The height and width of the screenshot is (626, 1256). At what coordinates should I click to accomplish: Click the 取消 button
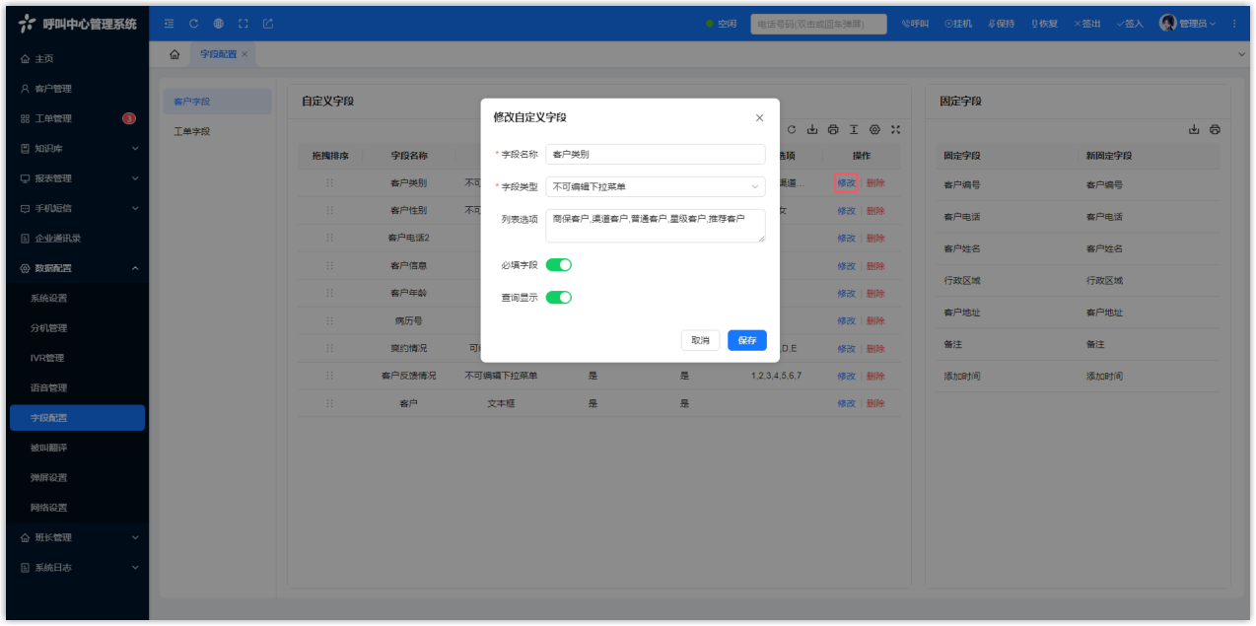(x=700, y=340)
